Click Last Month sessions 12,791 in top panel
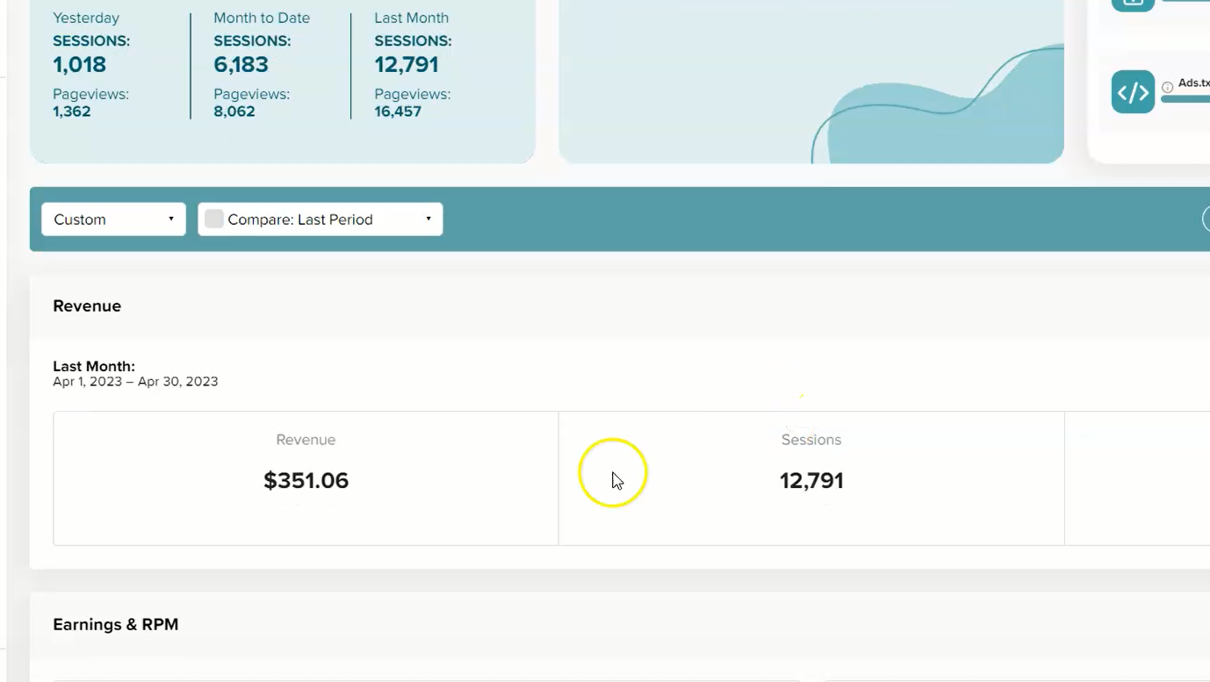The width and height of the screenshot is (1210, 682). (x=406, y=64)
